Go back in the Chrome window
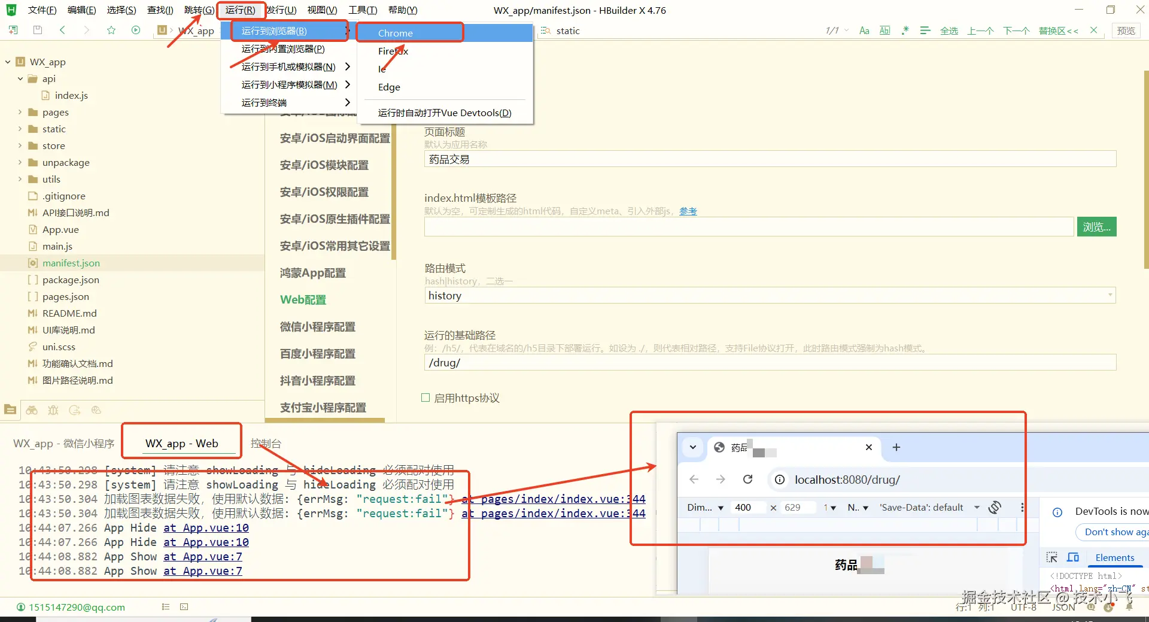This screenshot has height=622, width=1149. tap(694, 480)
